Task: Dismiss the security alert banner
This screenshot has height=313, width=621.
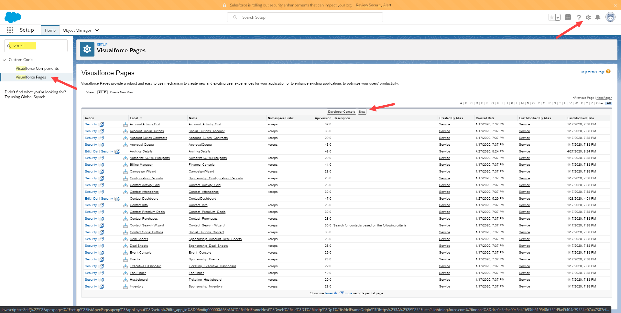Action: click(615, 5)
